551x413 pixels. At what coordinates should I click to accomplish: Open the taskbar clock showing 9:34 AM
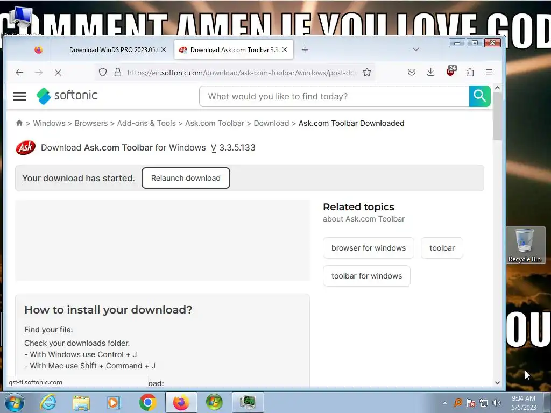coord(524,403)
